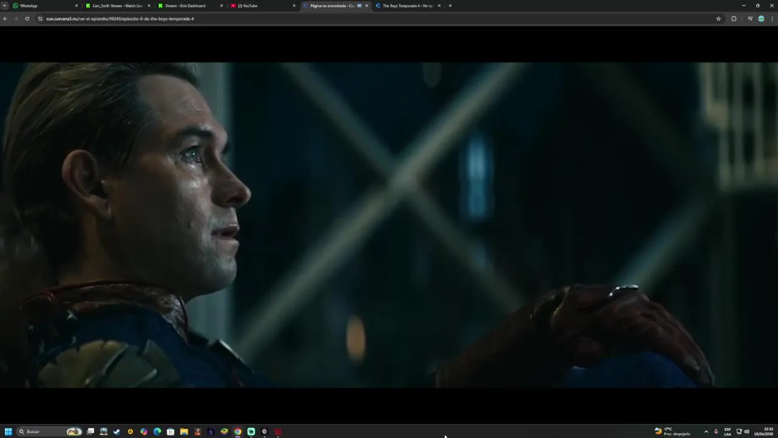Open the red app taskbar icon
Screen dimensions: 778x438
point(278,431)
